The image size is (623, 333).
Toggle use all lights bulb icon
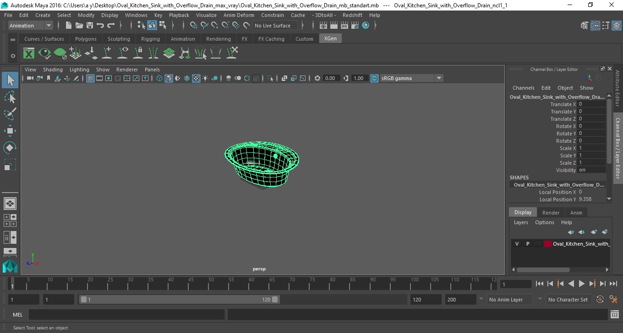pyautogui.click(x=205, y=78)
